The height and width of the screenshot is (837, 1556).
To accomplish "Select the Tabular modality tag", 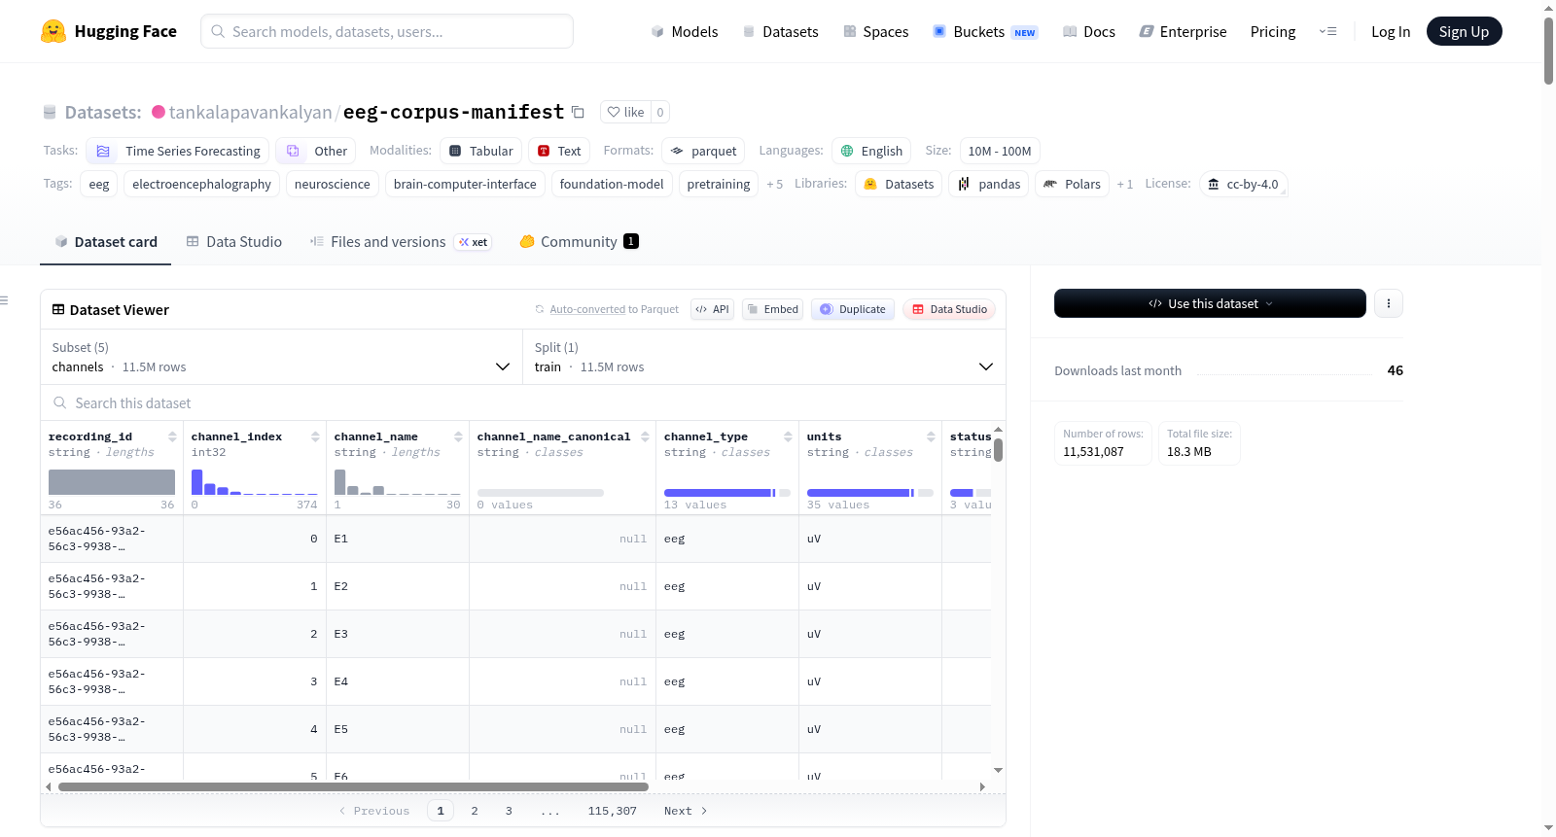I will click(x=480, y=151).
